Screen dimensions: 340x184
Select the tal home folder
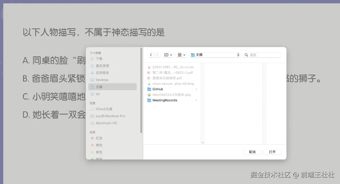pos(112,94)
